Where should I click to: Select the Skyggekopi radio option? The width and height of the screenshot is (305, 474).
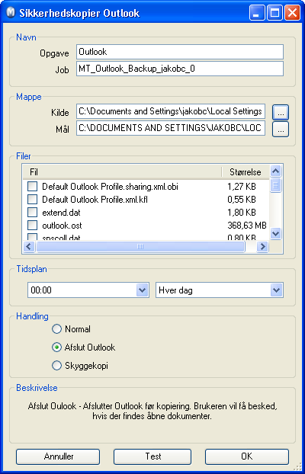pyautogui.click(x=56, y=366)
